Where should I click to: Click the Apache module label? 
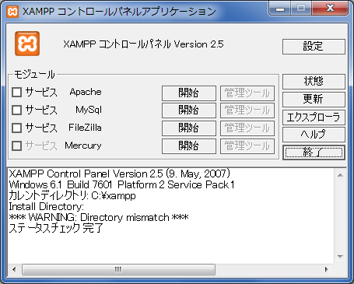pyautogui.click(x=86, y=92)
